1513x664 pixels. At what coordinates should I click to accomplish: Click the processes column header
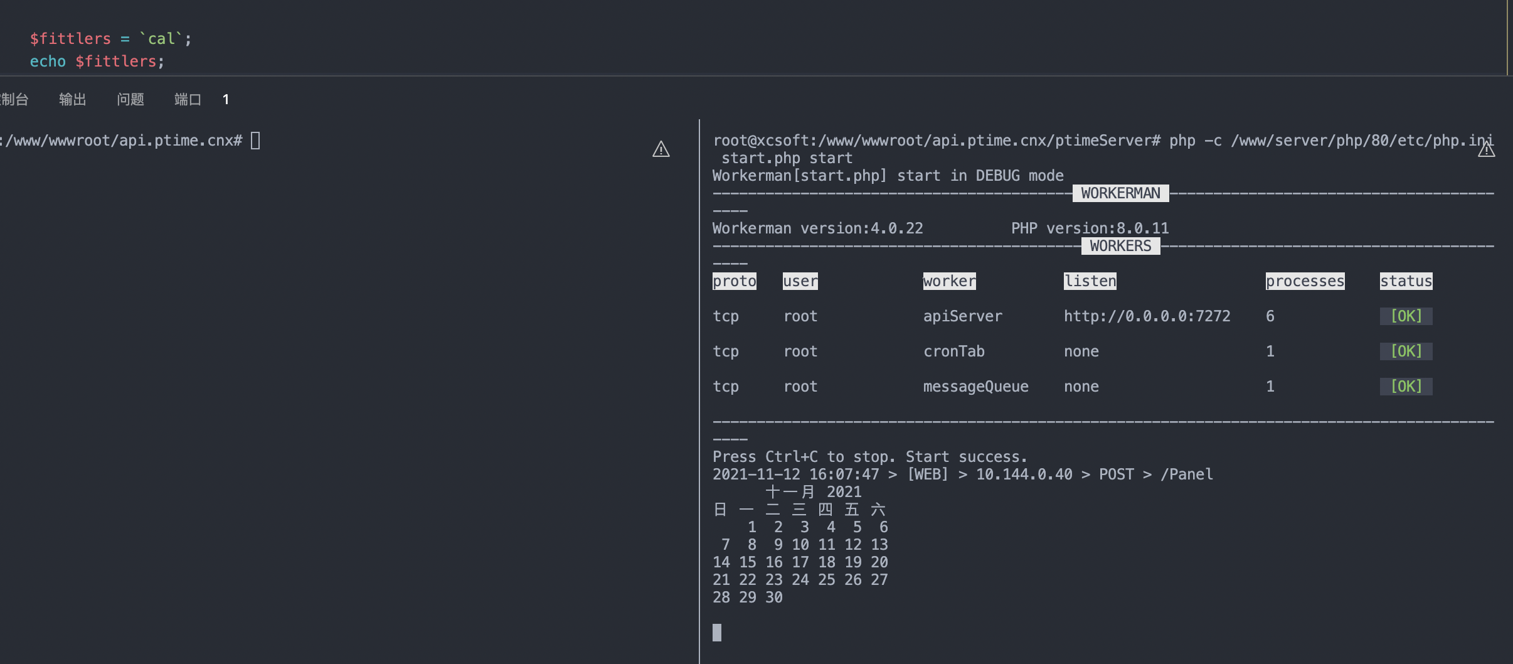pyautogui.click(x=1305, y=281)
